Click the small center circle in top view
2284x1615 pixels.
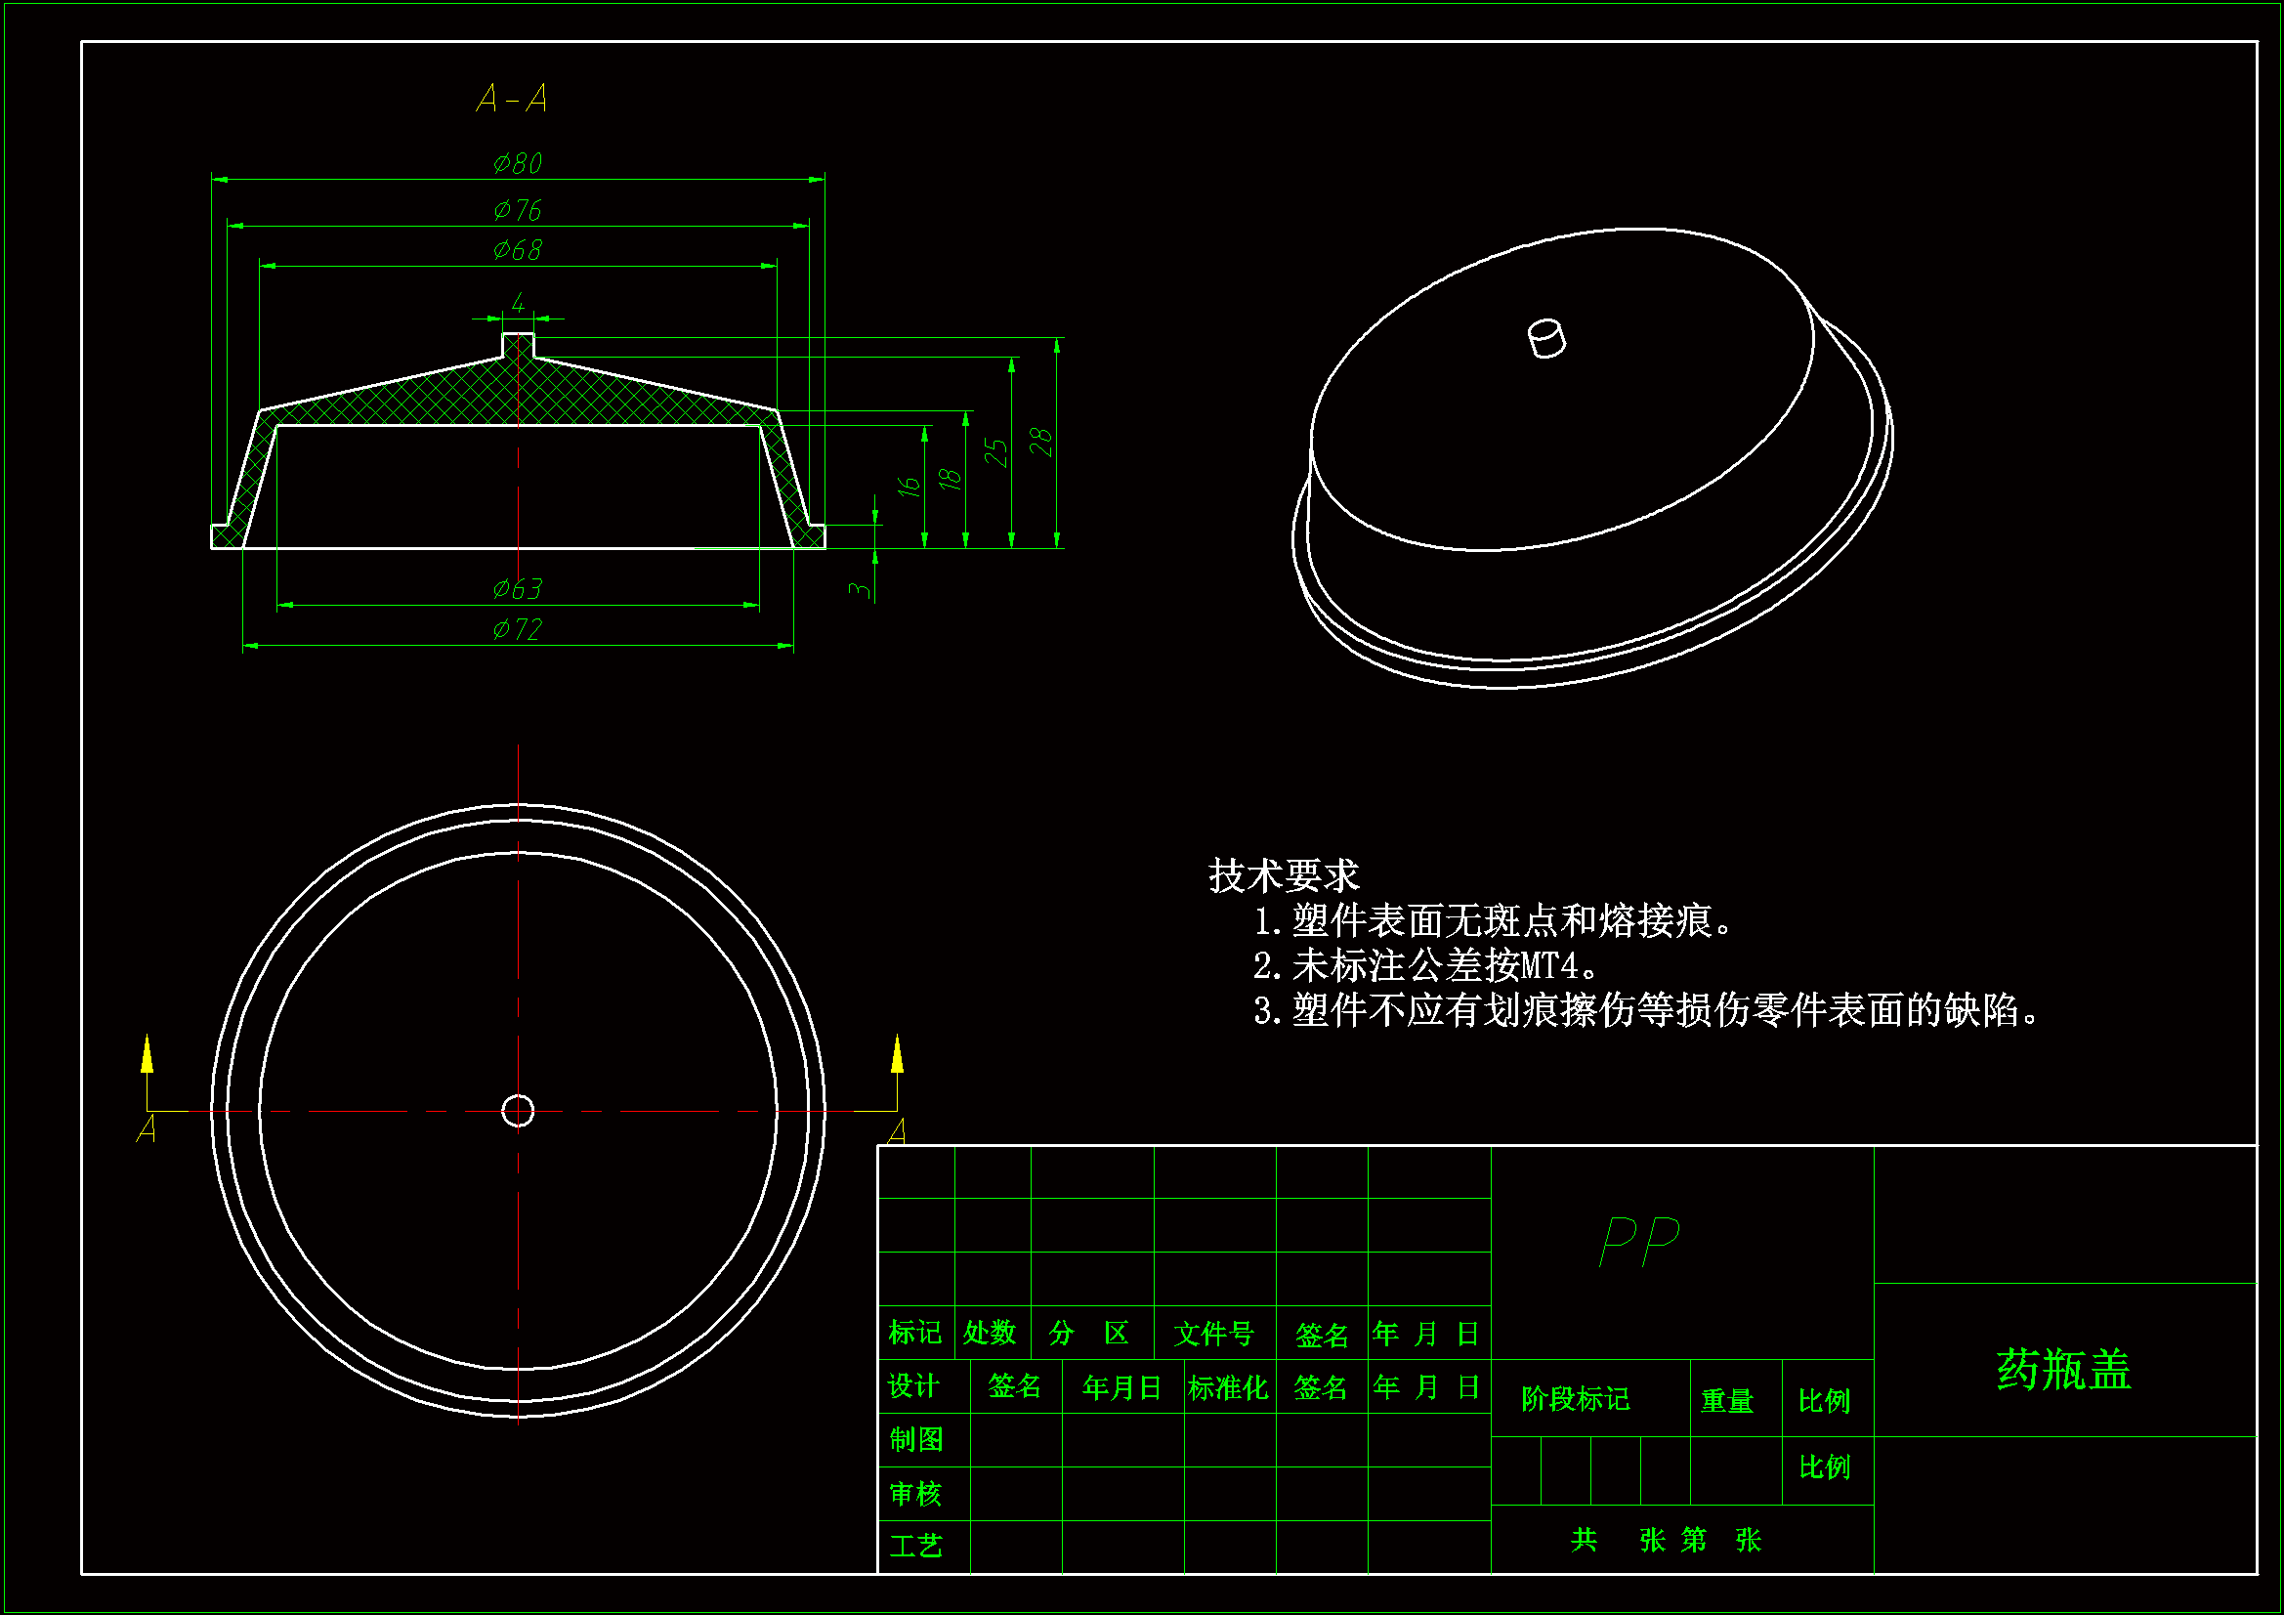pos(518,1111)
